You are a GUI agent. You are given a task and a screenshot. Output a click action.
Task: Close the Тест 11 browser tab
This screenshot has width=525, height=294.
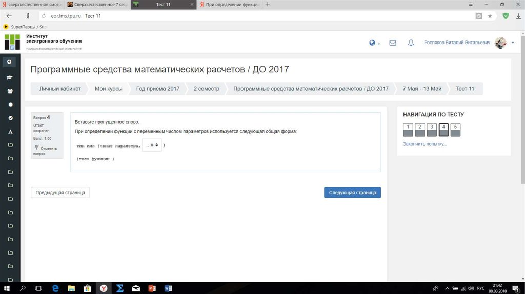click(x=192, y=4)
